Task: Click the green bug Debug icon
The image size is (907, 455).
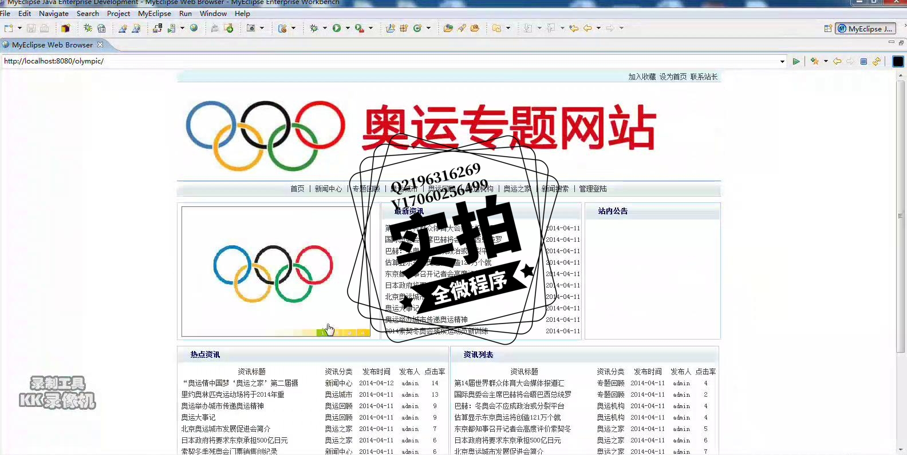Action: click(314, 28)
